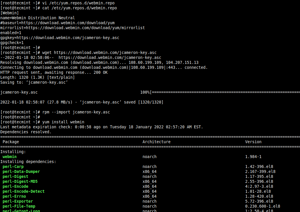Click the perl-File-Temp dependency entry
This screenshot has height=212, width=300.
click(19, 206)
